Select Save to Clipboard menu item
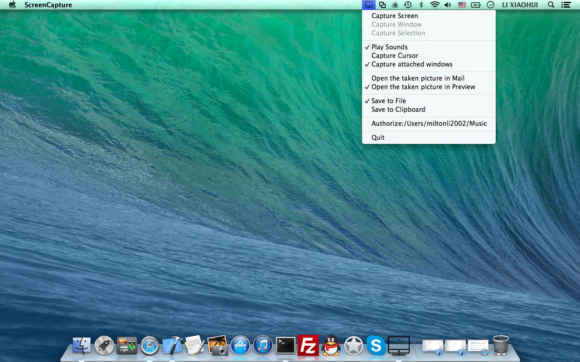580x362 pixels. [398, 110]
